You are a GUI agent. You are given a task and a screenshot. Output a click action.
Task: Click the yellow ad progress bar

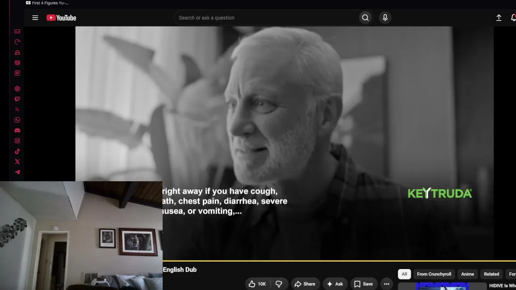(x=339, y=261)
